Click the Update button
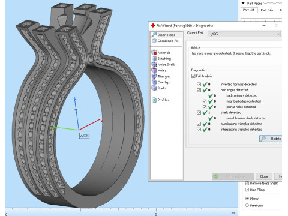 tap(271, 139)
